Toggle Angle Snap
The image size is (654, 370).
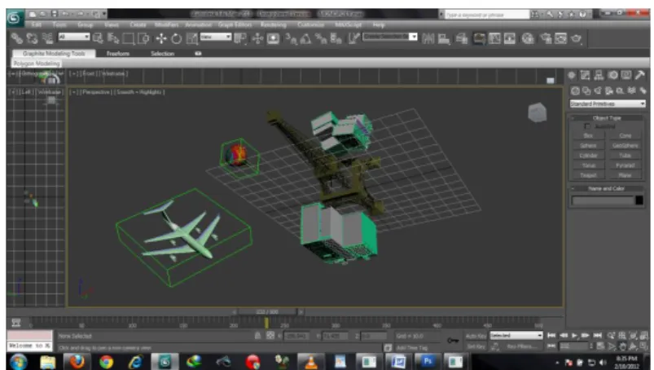click(x=305, y=39)
